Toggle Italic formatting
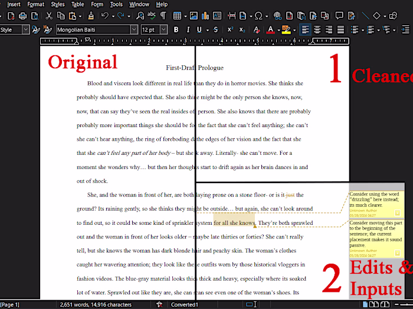The image size is (413, 309). [188, 29]
